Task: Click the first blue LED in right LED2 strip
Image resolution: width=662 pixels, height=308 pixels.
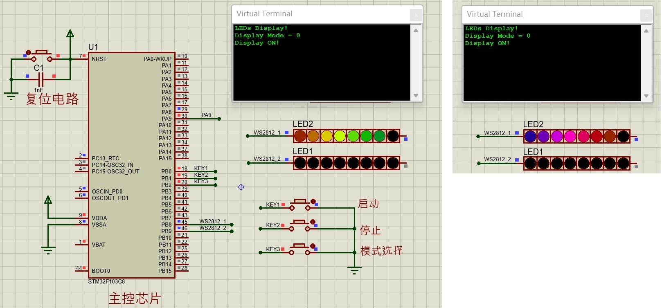Action: [530, 136]
